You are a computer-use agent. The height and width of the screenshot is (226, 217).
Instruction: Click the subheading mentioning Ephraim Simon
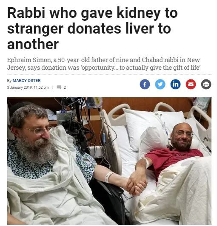pos(104,64)
